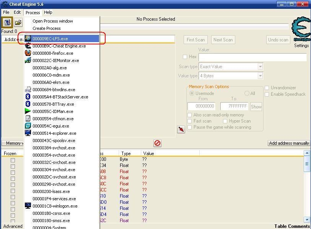Click the BTStackServer.exe bluetooth icon
Screen dimensions: 311x229
pyautogui.click(x=28, y=97)
